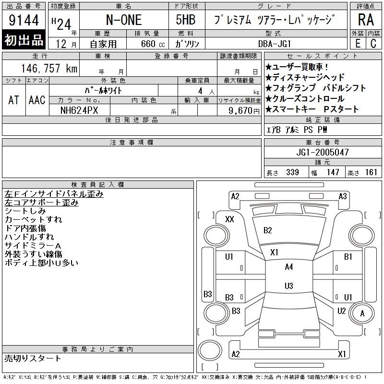Screen dimensions: 384x384
Task: Click the circled A wheel marker
Action: (x=362, y=313)
